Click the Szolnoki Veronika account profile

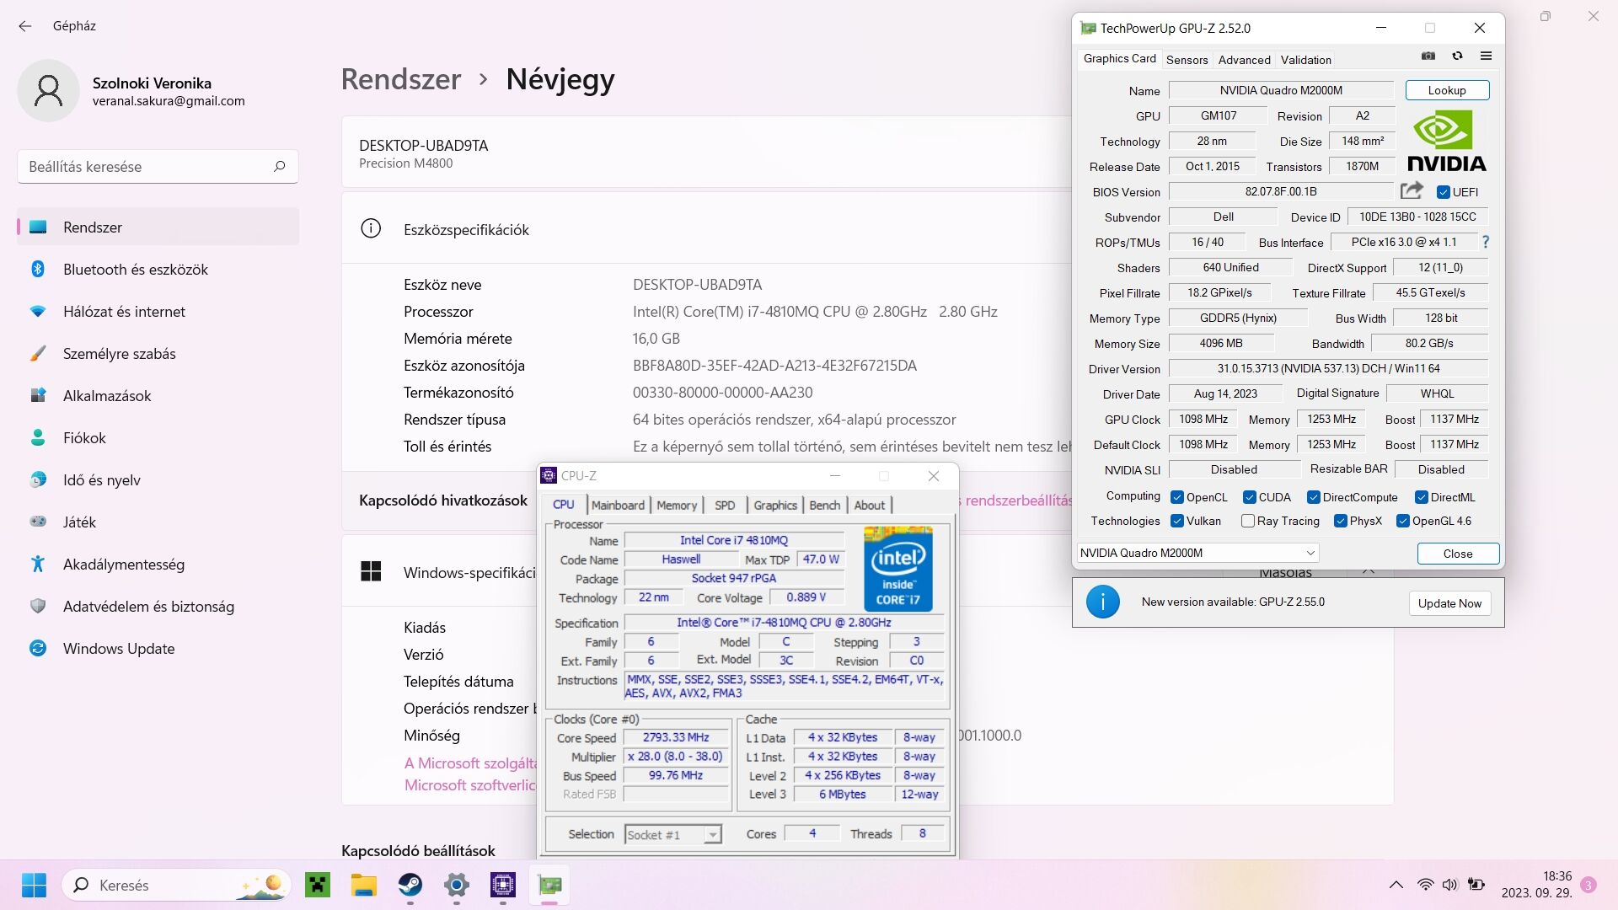click(x=132, y=91)
